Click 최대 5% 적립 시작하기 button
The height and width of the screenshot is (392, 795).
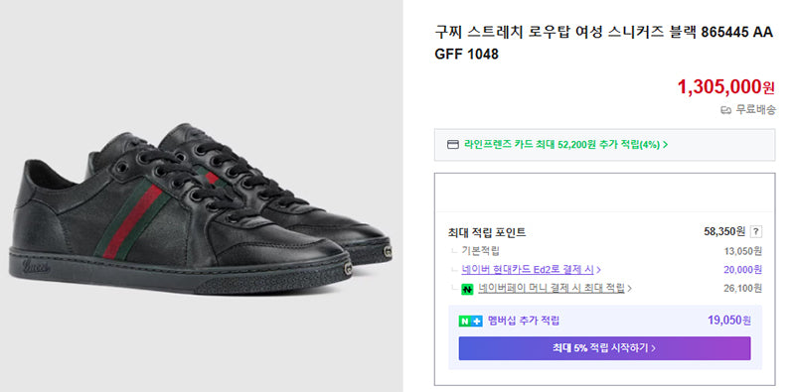(604, 348)
